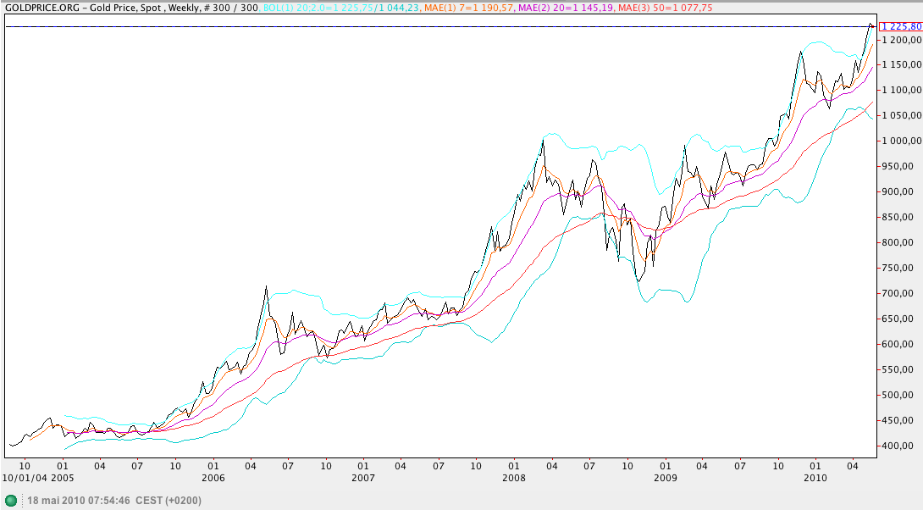Click the 2009 year label on time axis

coord(665,478)
